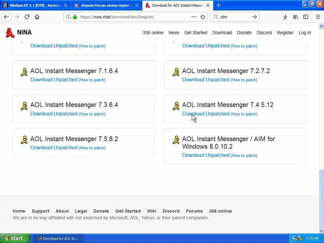The image size is (324, 243).
Task: Open Donate in the top navigation
Action: point(244,33)
